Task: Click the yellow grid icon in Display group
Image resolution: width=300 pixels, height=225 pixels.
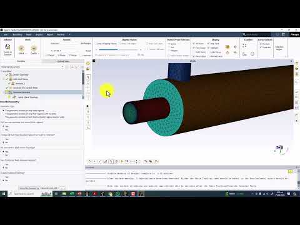Action: click(x=227, y=47)
